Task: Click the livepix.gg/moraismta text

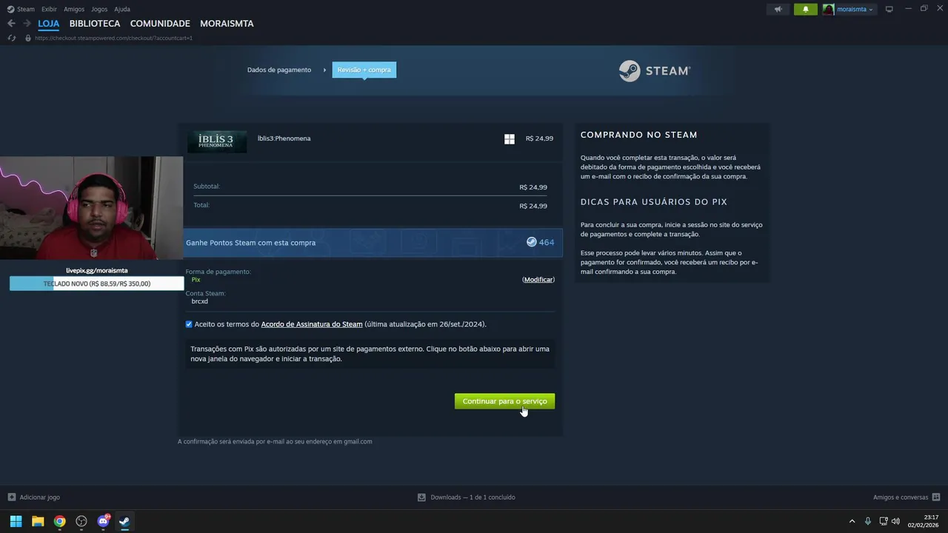Action: tap(97, 270)
